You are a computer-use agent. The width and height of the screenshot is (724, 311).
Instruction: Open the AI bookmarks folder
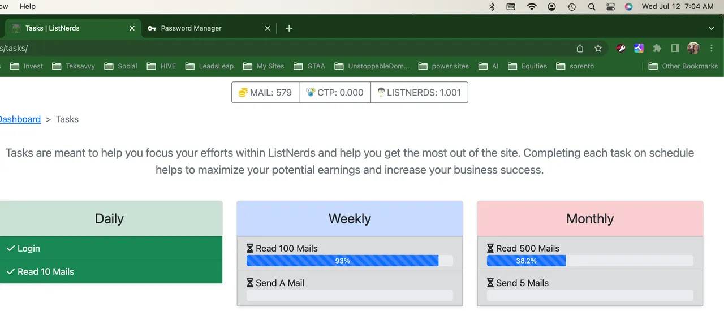click(x=489, y=66)
